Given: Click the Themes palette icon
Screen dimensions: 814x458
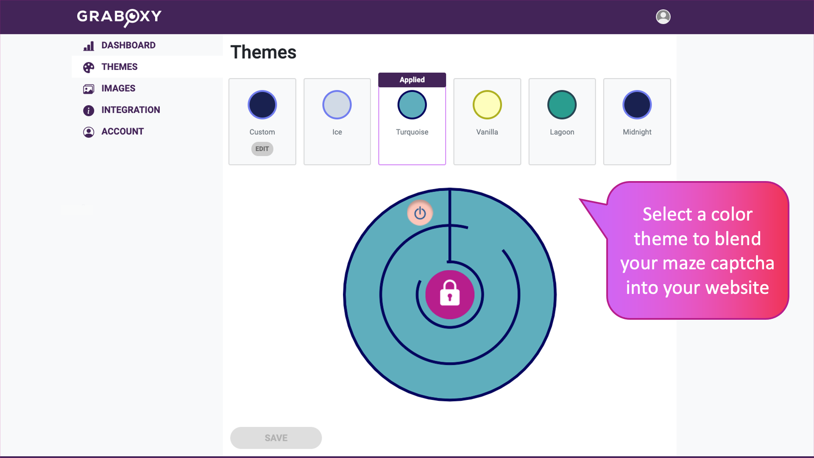Looking at the screenshot, I should pyautogui.click(x=89, y=67).
